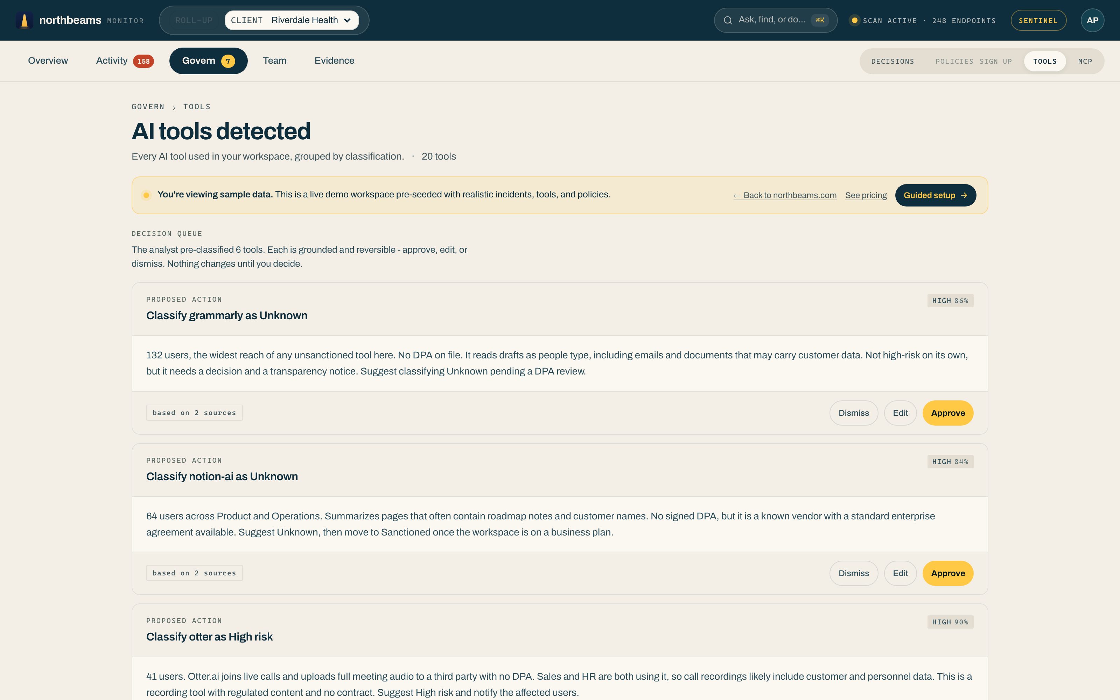Image resolution: width=1120 pixels, height=700 pixels.
Task: Dismiss the notion-ai classification proposal
Action: click(853, 573)
